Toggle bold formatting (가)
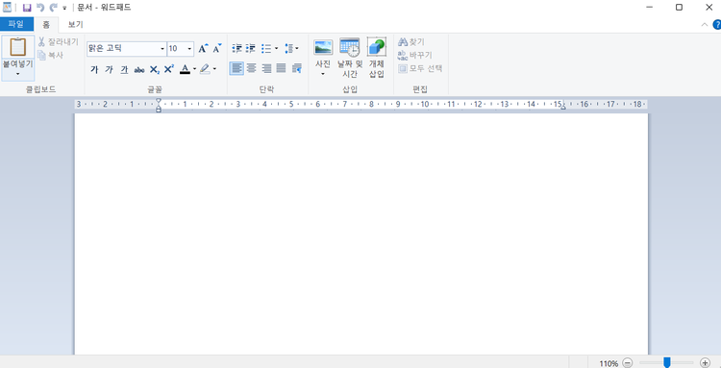This screenshot has width=721, height=368. 94,69
